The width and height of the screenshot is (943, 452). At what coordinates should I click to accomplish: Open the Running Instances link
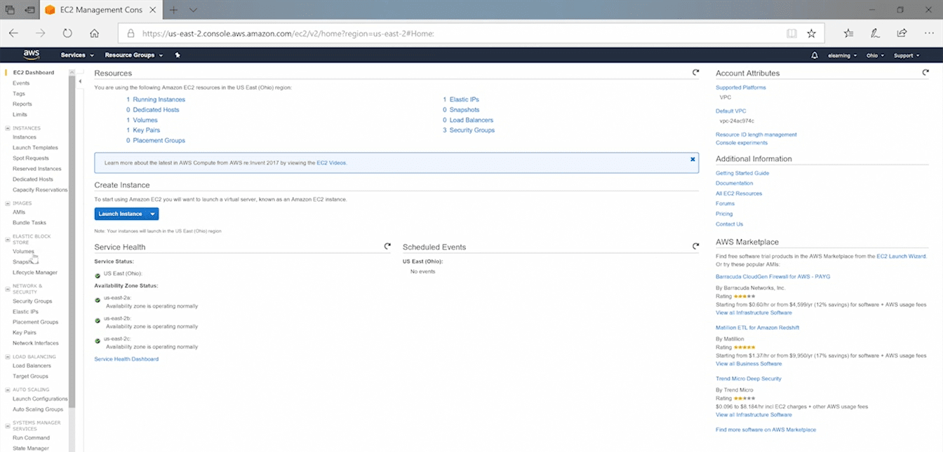point(159,100)
